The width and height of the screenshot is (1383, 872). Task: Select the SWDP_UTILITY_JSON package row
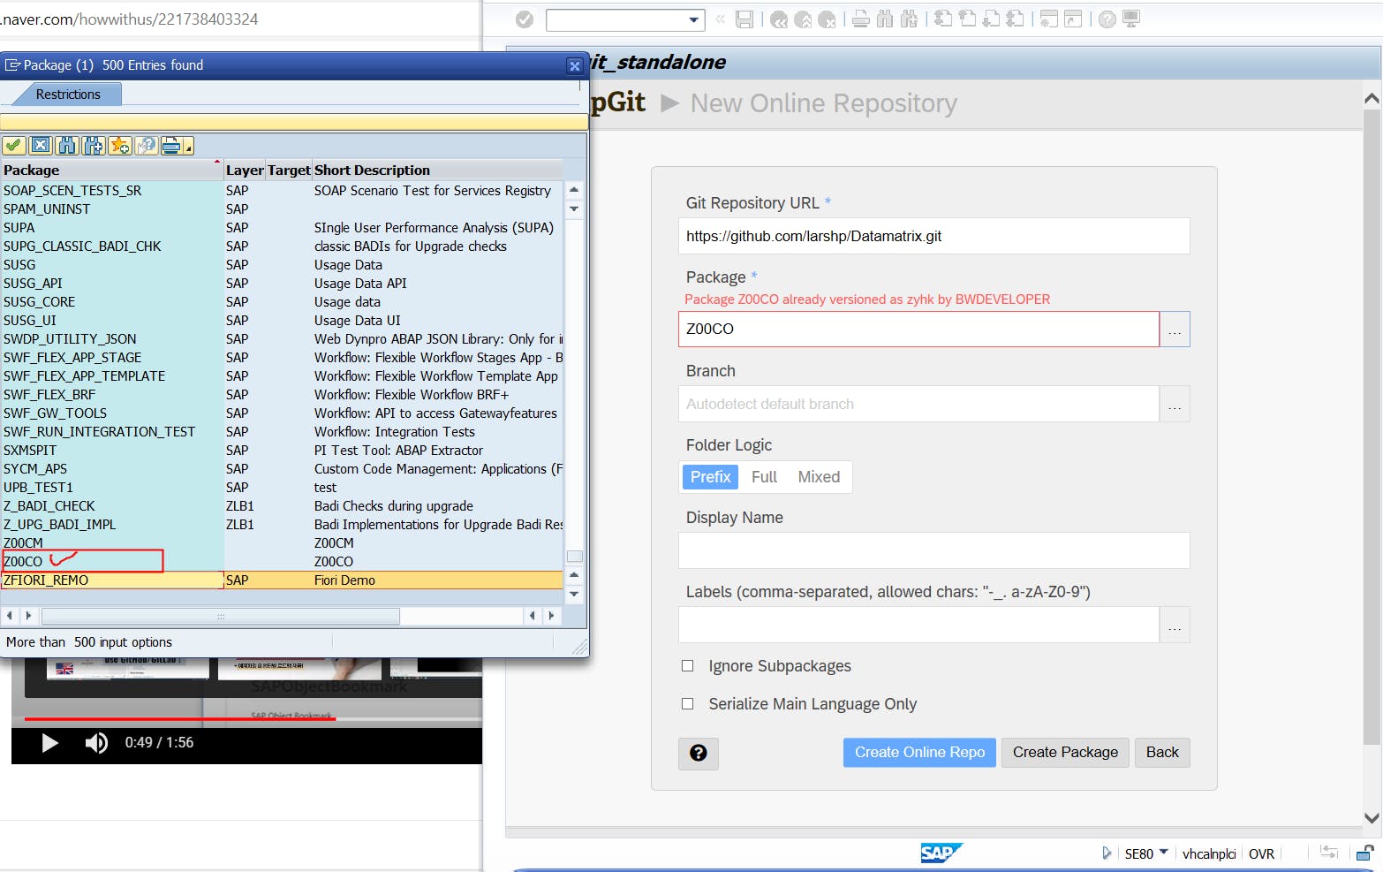(283, 339)
